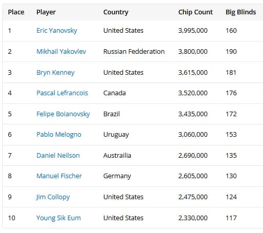Open Pablo Melogno profile link
This screenshot has width=263, height=233.
click(59, 135)
